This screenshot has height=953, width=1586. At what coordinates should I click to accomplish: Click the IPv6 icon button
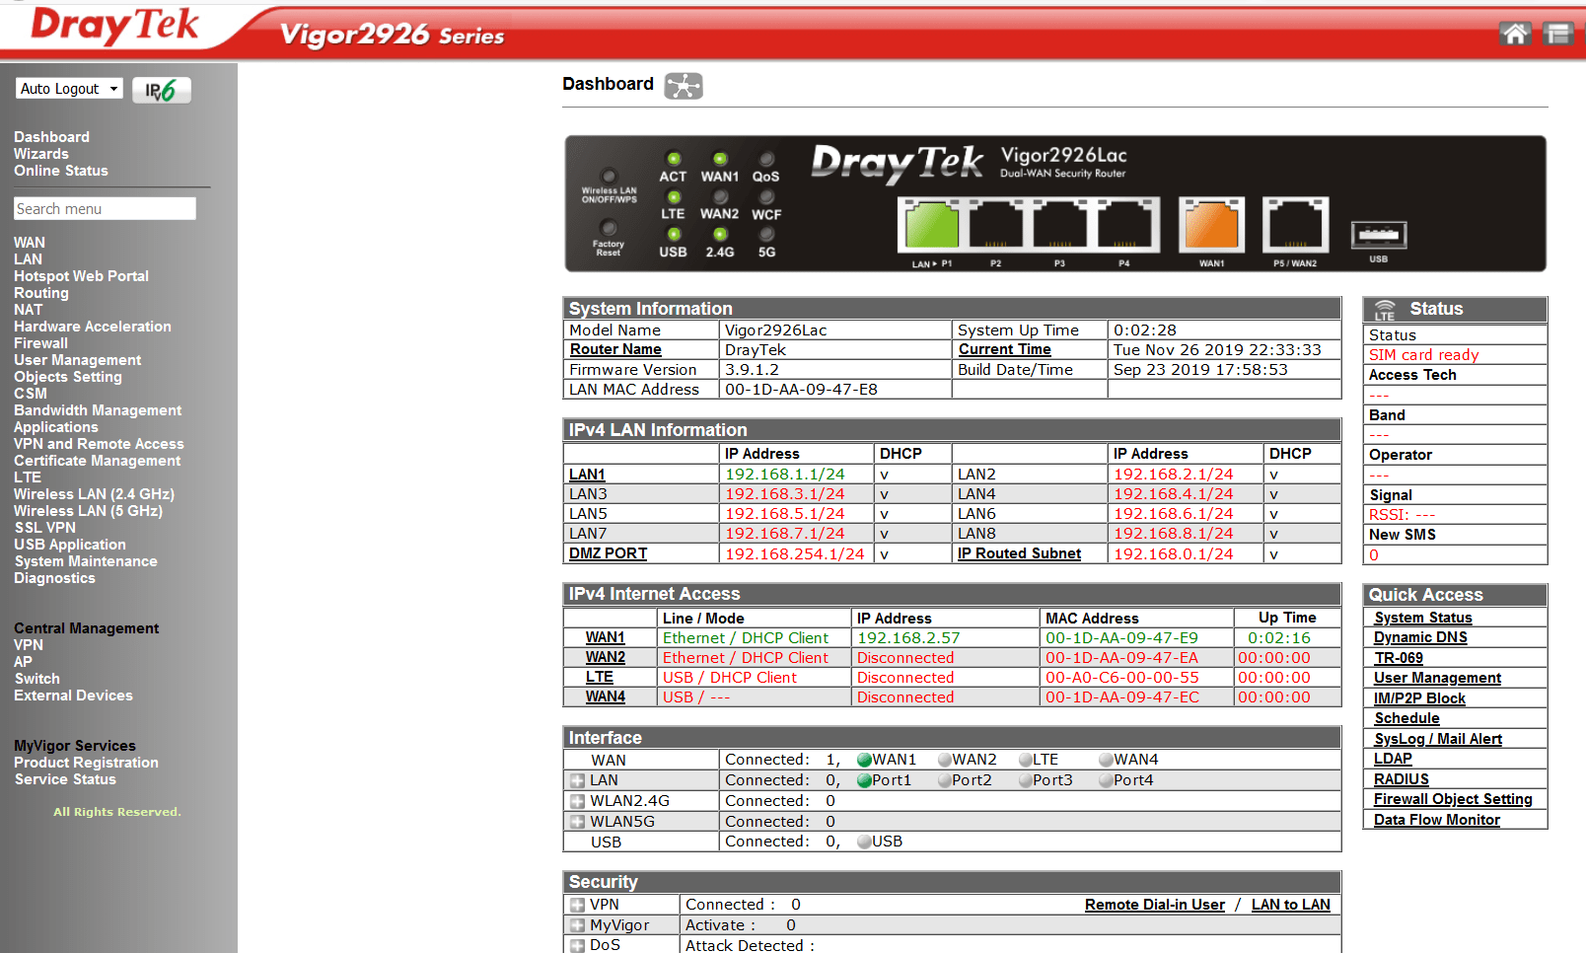point(162,90)
